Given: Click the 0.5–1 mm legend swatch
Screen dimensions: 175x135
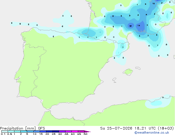Looking at the screenshot, I should pos(11,131).
